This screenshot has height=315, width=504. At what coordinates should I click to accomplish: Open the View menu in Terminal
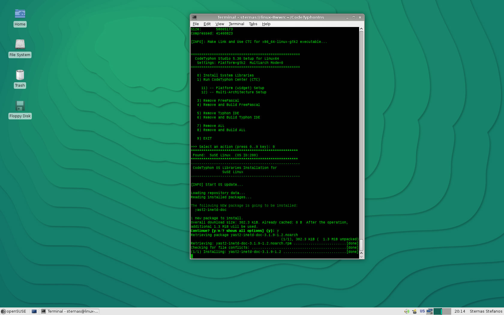click(x=220, y=24)
